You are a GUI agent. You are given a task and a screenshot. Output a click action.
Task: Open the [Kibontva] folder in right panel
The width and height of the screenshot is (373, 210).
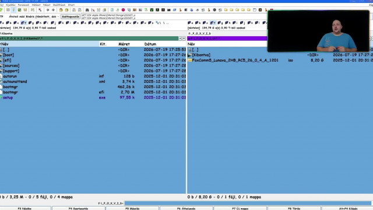click(x=201, y=55)
